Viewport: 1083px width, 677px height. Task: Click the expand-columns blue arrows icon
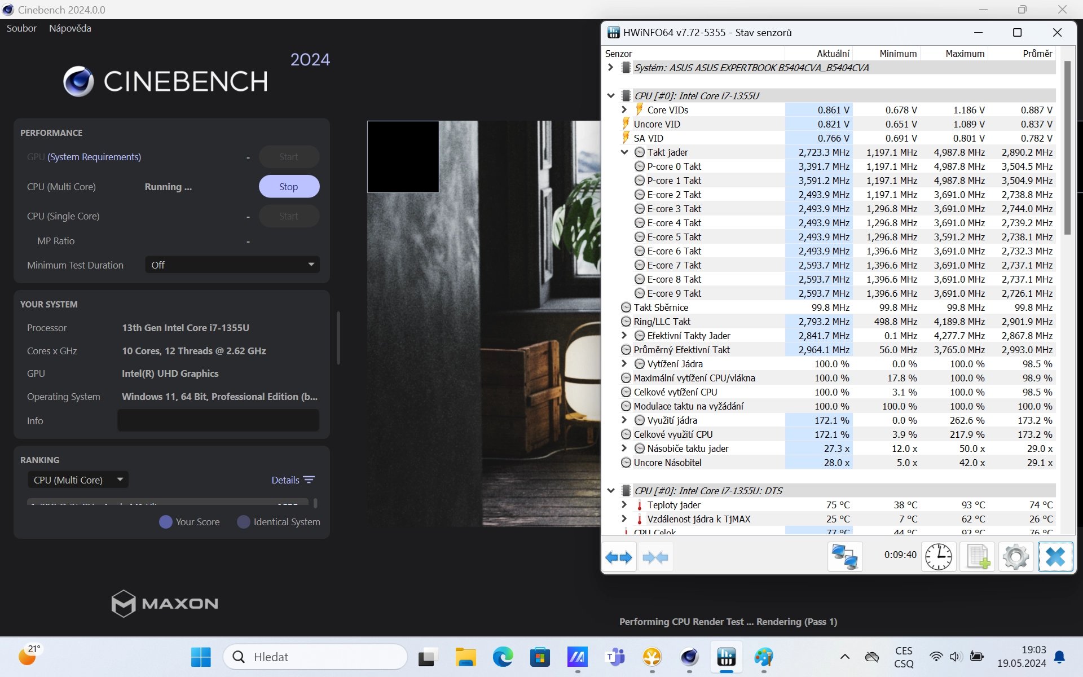coord(619,557)
